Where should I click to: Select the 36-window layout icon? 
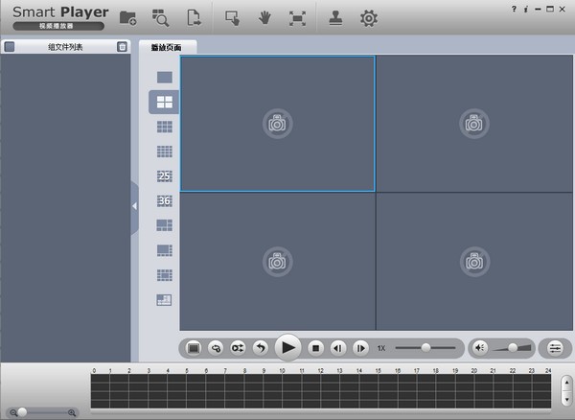pyautogui.click(x=164, y=200)
